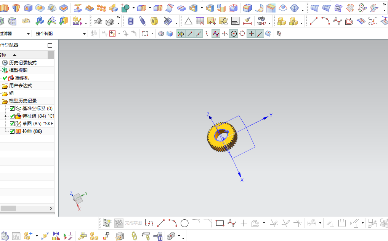388x241 pixels.
Task: Open the 过滤器 type filter dropdown
Action: click(x=29, y=34)
